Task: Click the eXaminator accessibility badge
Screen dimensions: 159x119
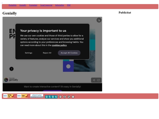Action: click(x=37, y=96)
